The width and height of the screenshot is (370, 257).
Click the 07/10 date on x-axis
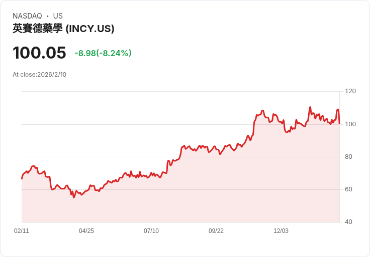(151, 231)
